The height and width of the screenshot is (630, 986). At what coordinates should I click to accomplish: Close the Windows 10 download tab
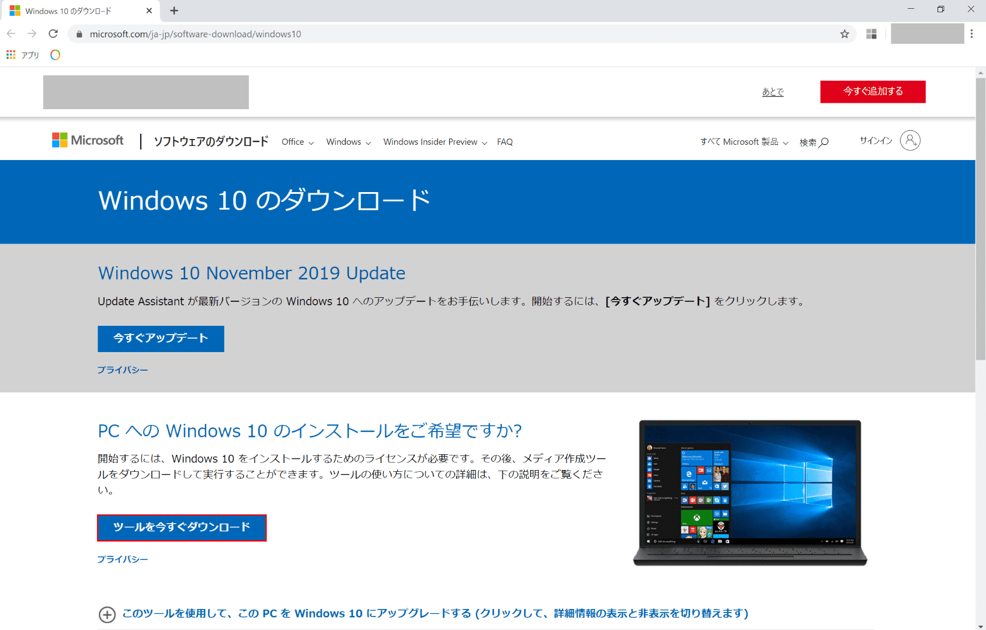coord(149,11)
